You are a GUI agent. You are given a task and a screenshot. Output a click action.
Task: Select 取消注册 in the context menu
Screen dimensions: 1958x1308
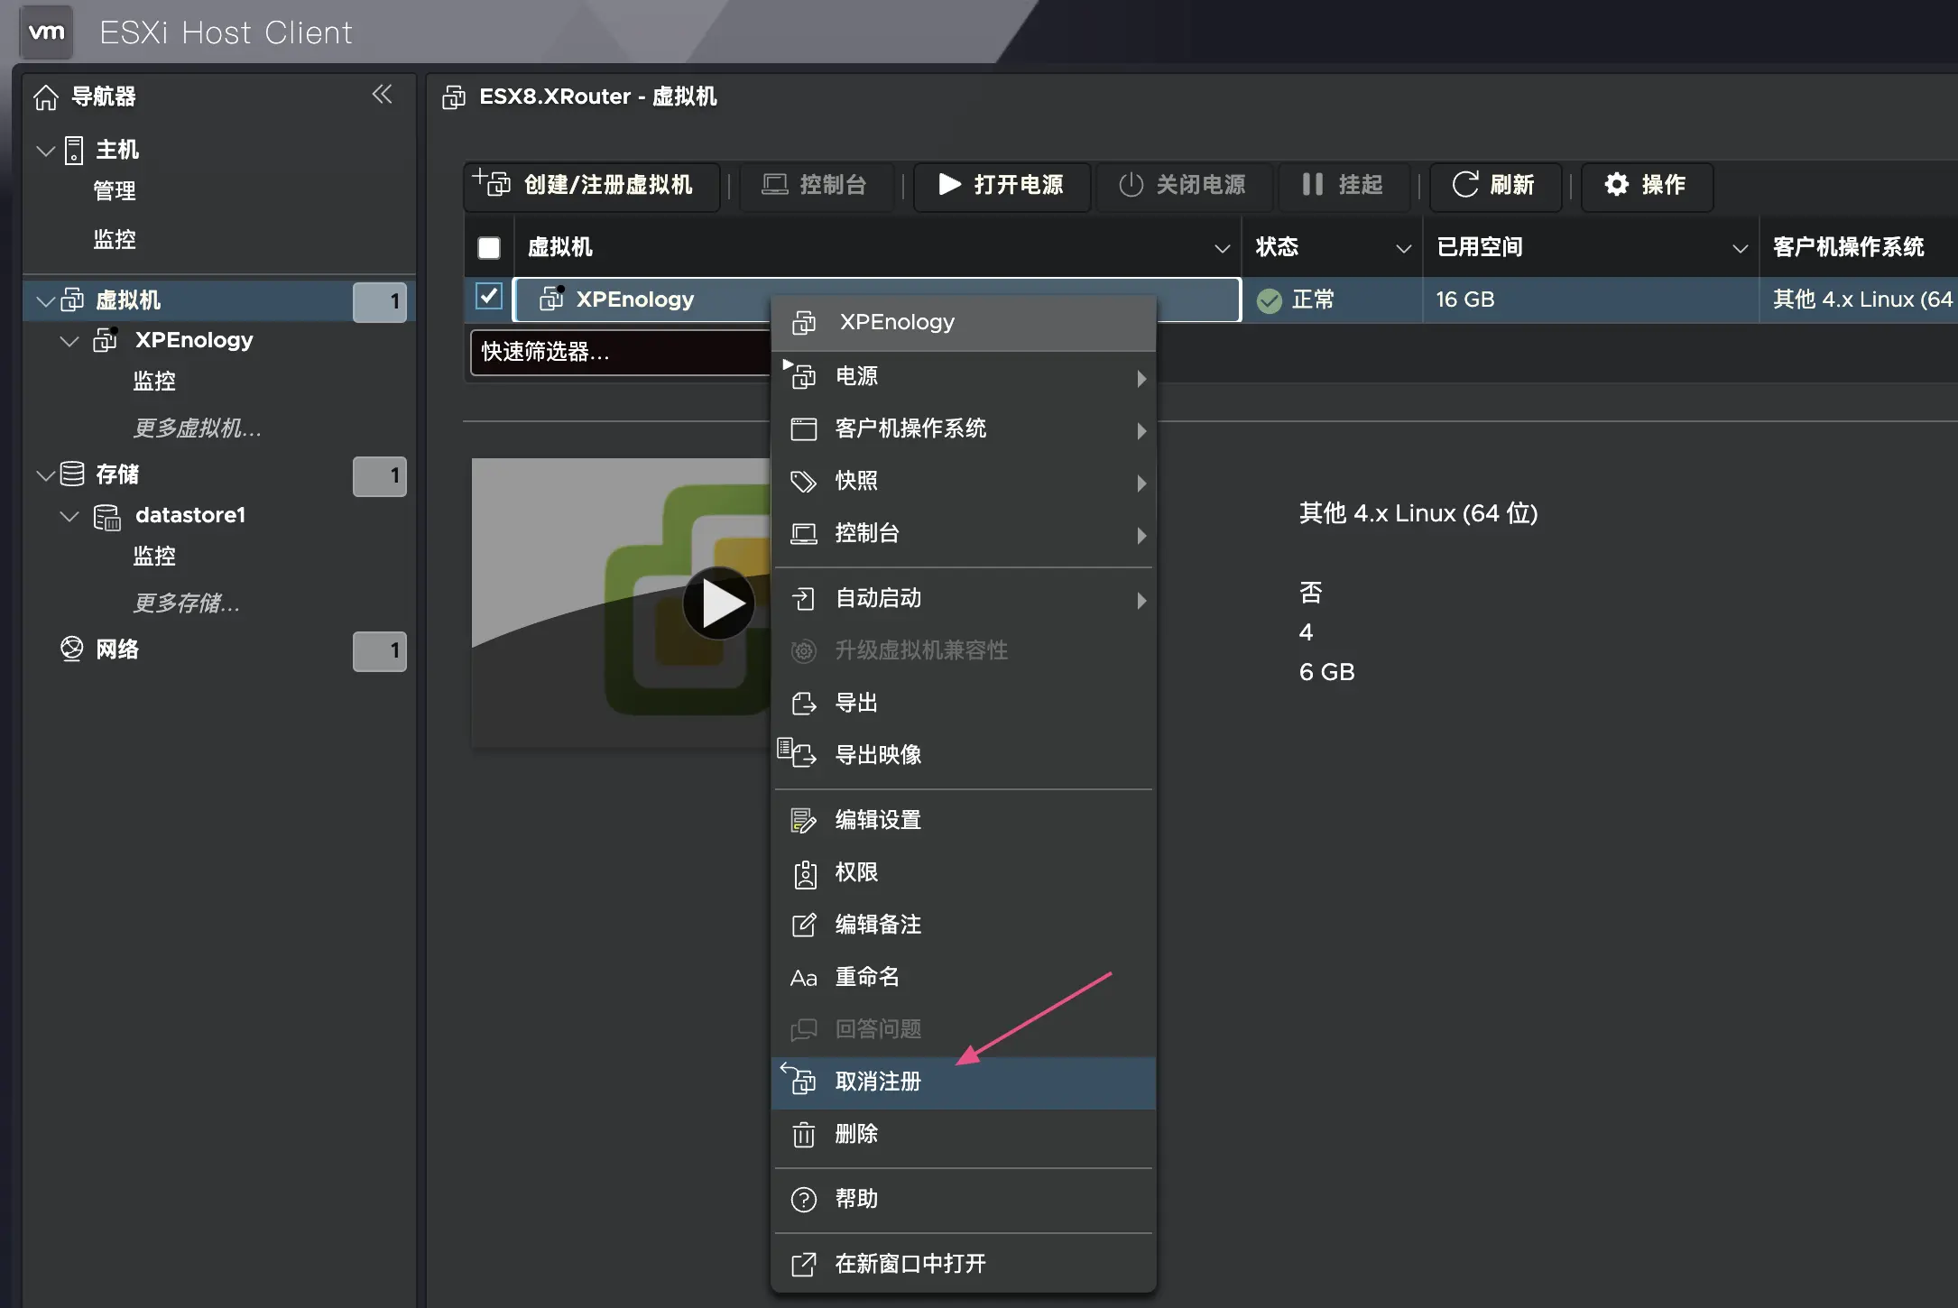[x=964, y=1082]
